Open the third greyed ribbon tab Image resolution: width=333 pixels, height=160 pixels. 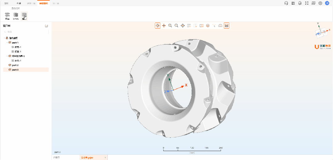[31, 3]
